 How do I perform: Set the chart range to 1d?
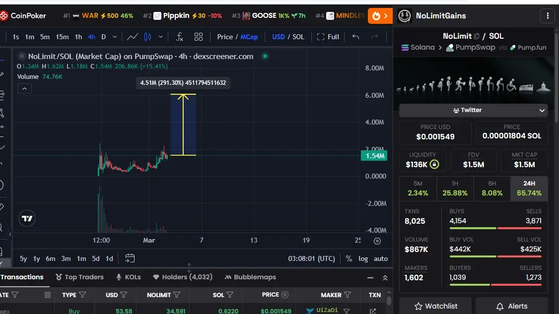[109, 259]
